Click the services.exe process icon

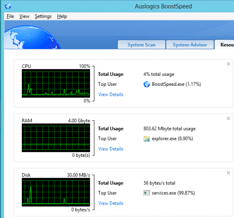[x=147, y=193]
